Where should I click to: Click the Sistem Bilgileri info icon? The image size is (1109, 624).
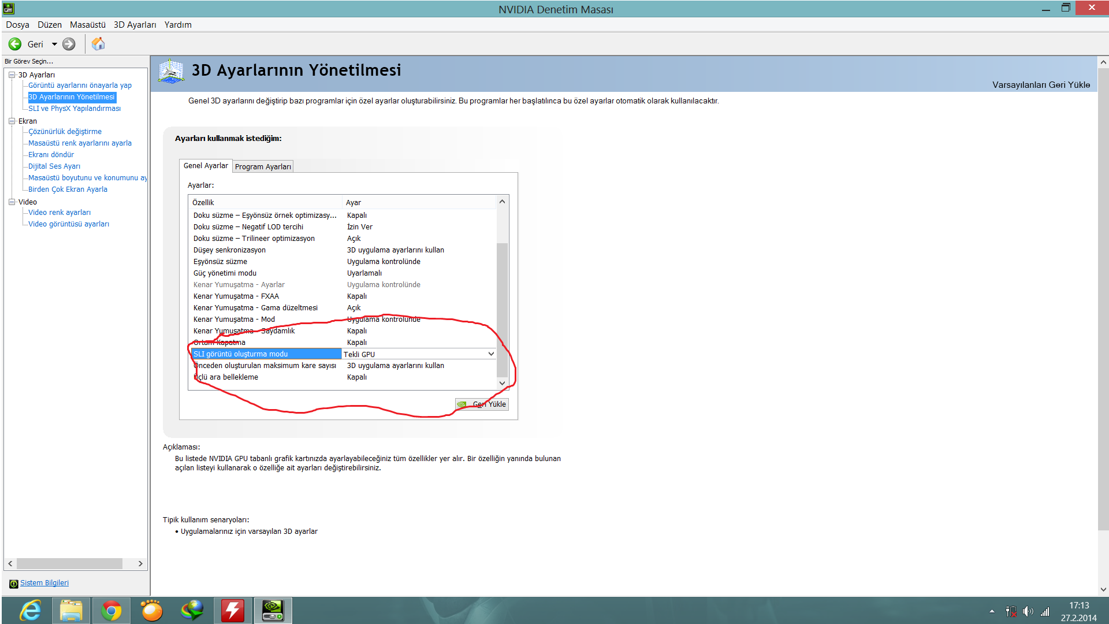[14, 584]
